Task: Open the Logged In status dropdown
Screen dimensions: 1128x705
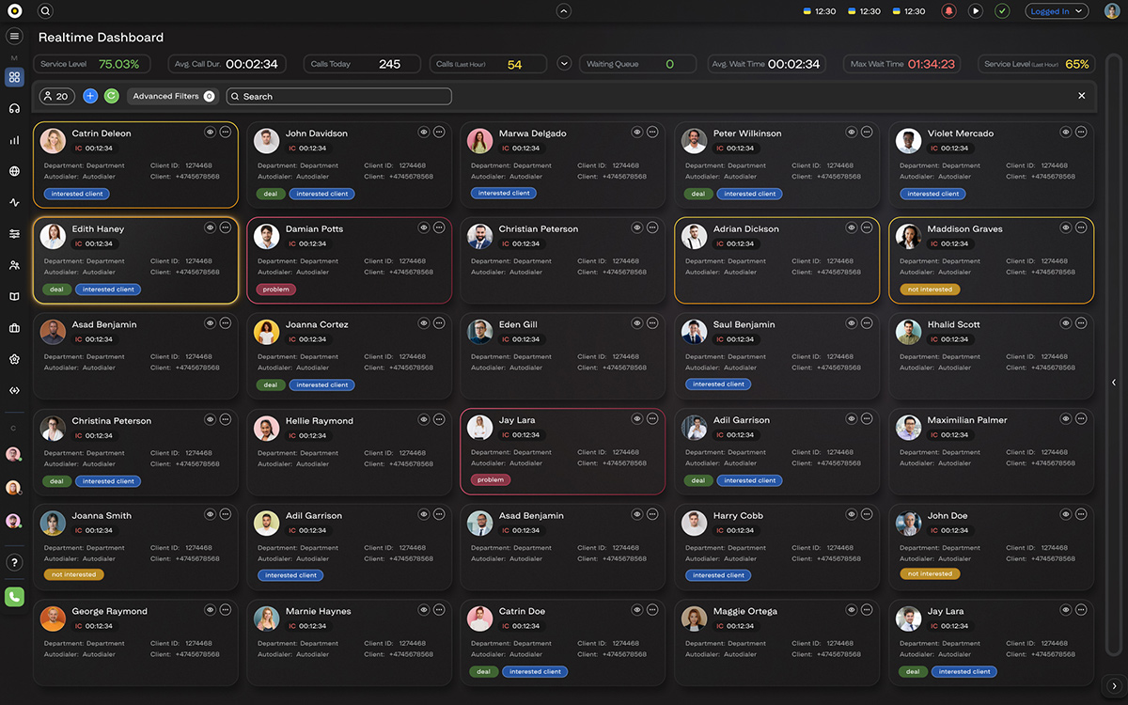Action: click(x=1057, y=11)
